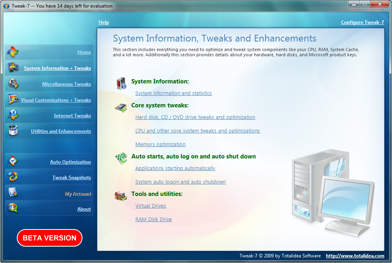Close the Tweak-7 window

(380, 4)
